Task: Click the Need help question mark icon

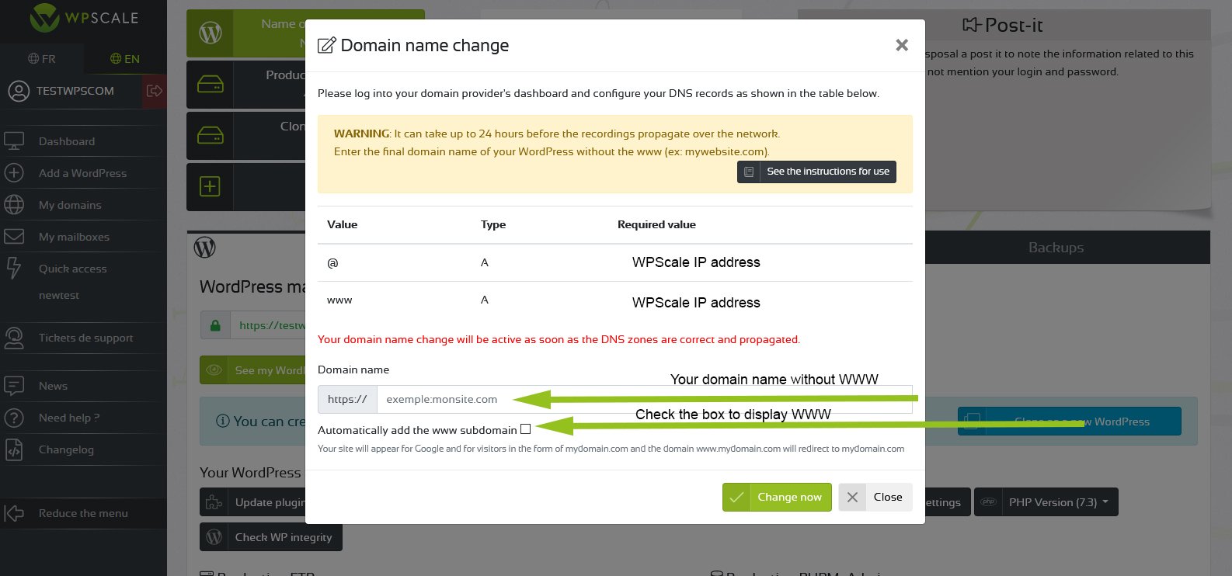Action: 14,418
